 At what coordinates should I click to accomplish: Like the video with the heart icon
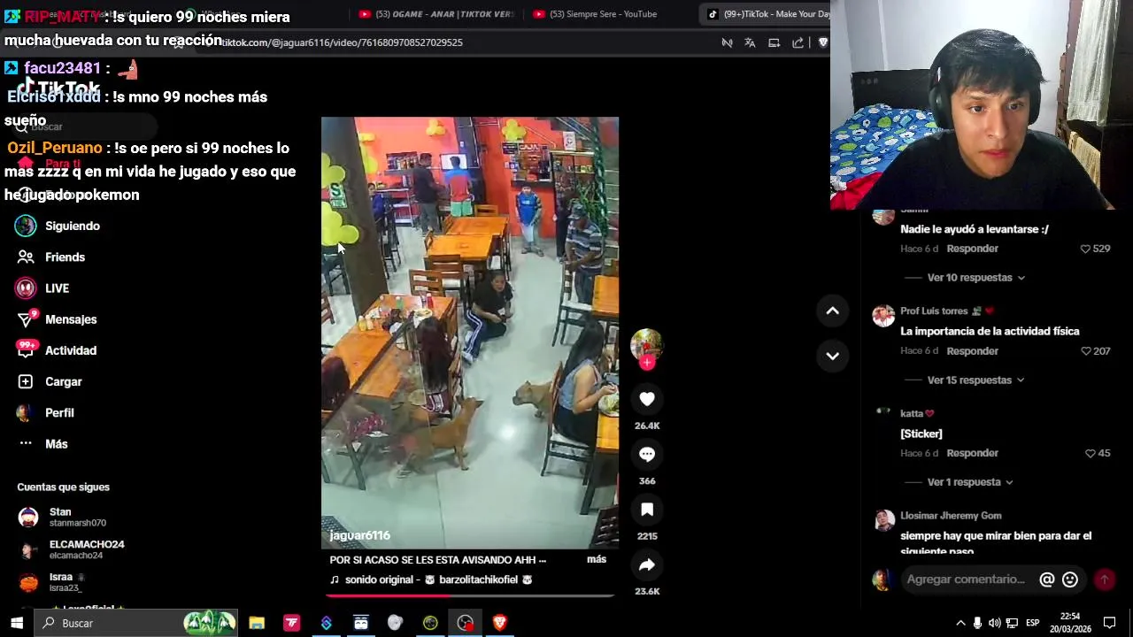click(x=647, y=399)
